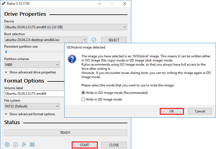Screen dimensions: 216x149
Task: Expand Show advanced format options
Action: [30, 114]
